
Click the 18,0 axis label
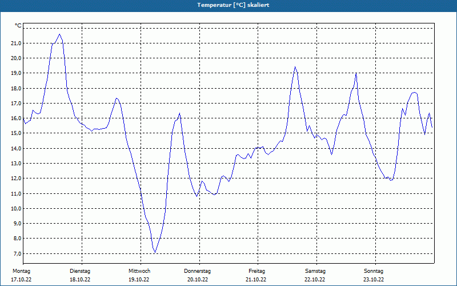click(16, 88)
